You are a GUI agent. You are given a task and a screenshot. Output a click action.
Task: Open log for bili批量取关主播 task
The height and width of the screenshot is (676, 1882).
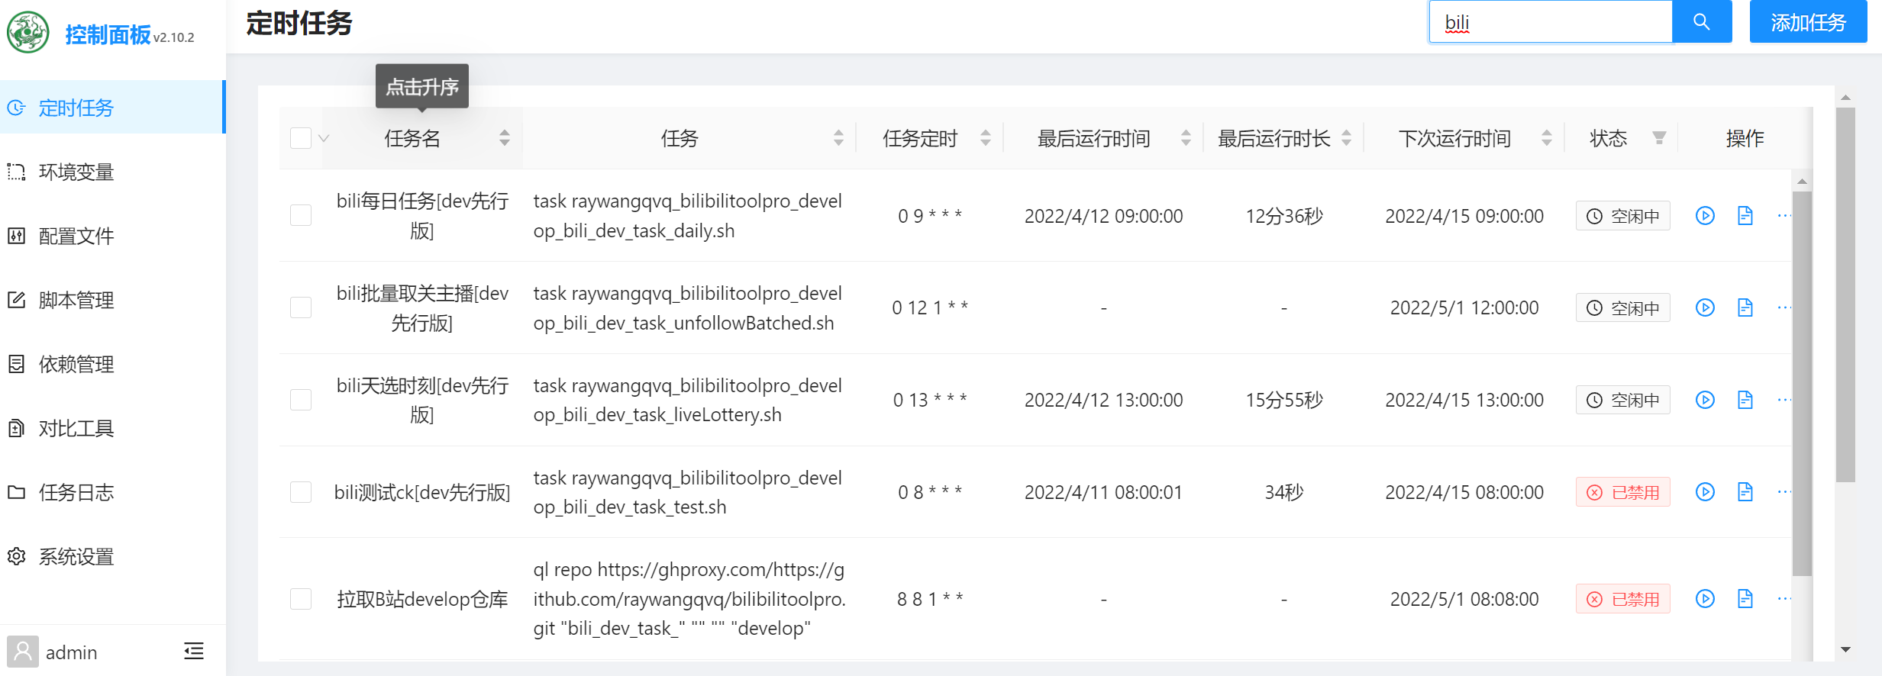pos(1745,307)
